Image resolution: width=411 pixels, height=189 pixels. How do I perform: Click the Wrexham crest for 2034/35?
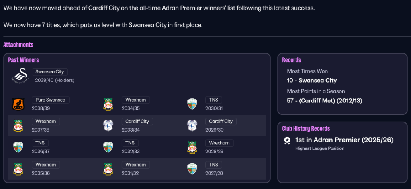pyautogui.click(x=108, y=104)
